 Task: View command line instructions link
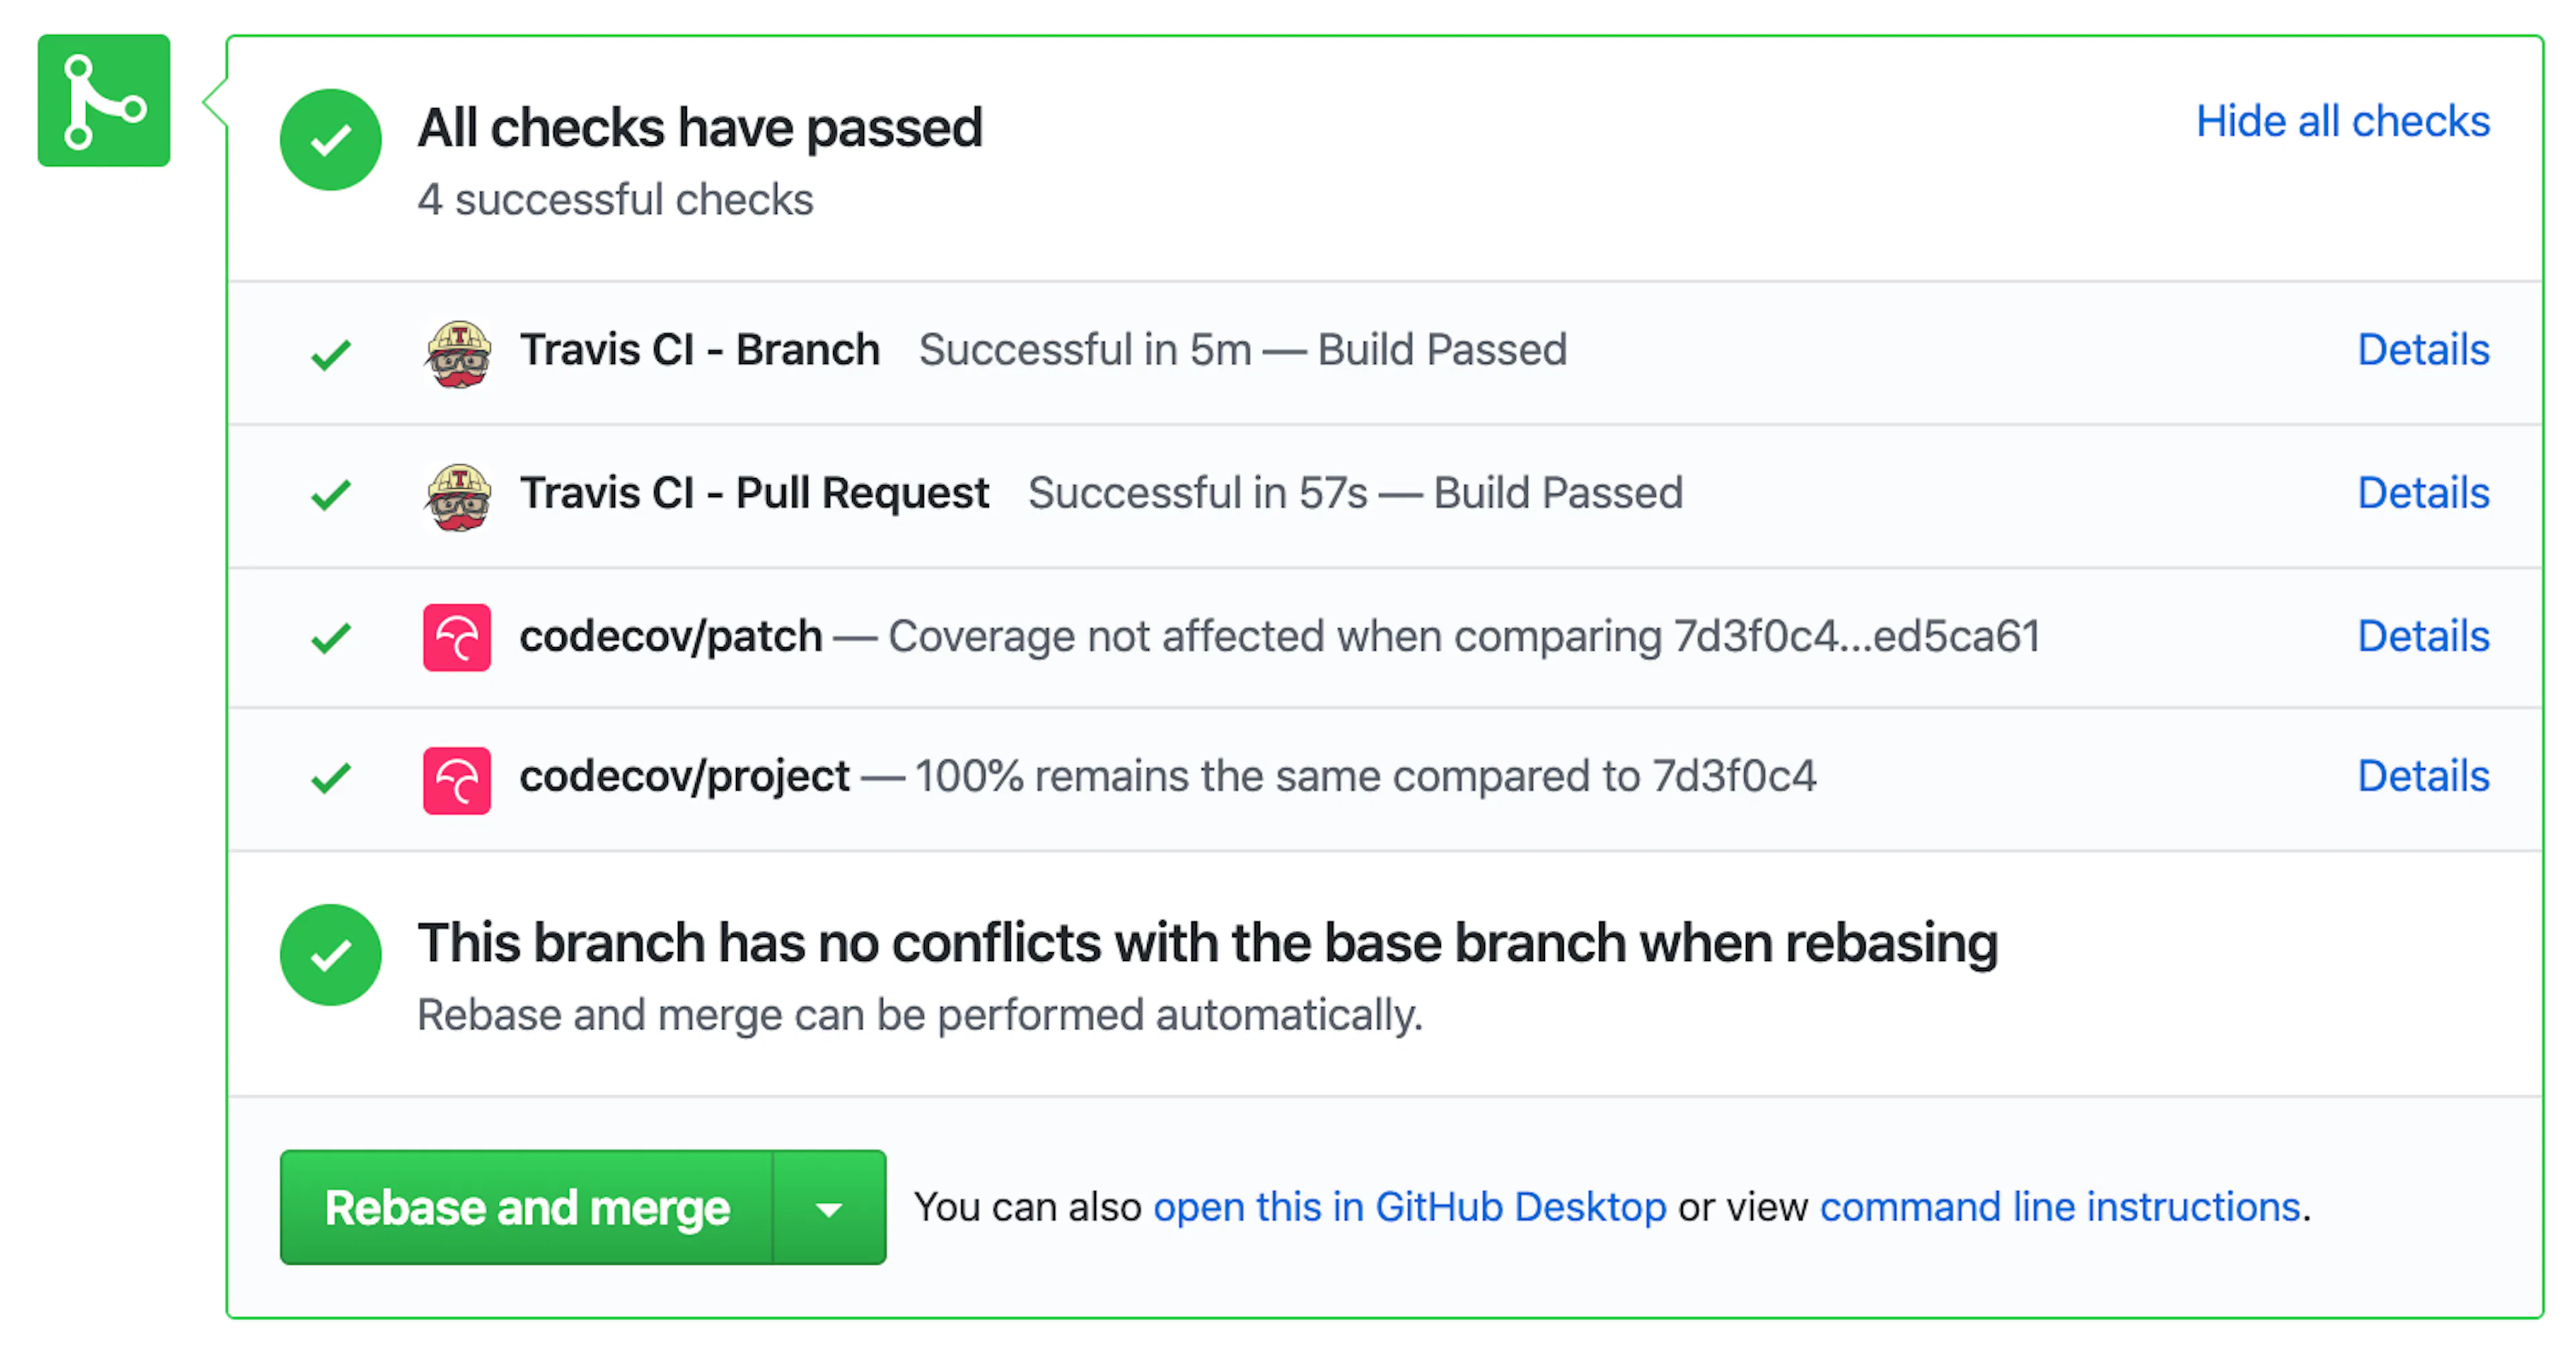2060,1207
